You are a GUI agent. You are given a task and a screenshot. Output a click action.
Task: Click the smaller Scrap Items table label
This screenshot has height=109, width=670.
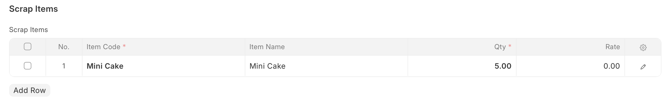[28, 30]
